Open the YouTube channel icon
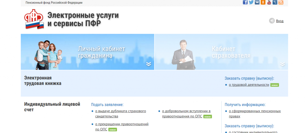The image size is (305, 133). (x=269, y=2)
